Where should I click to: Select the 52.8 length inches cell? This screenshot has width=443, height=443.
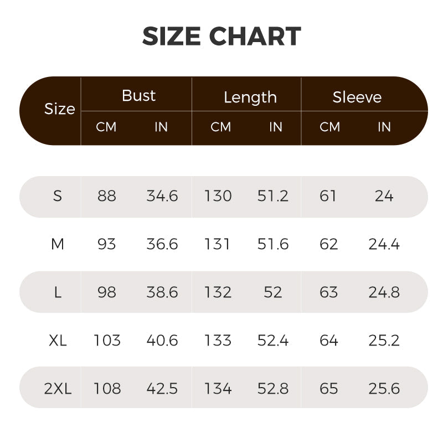pyautogui.click(x=273, y=389)
